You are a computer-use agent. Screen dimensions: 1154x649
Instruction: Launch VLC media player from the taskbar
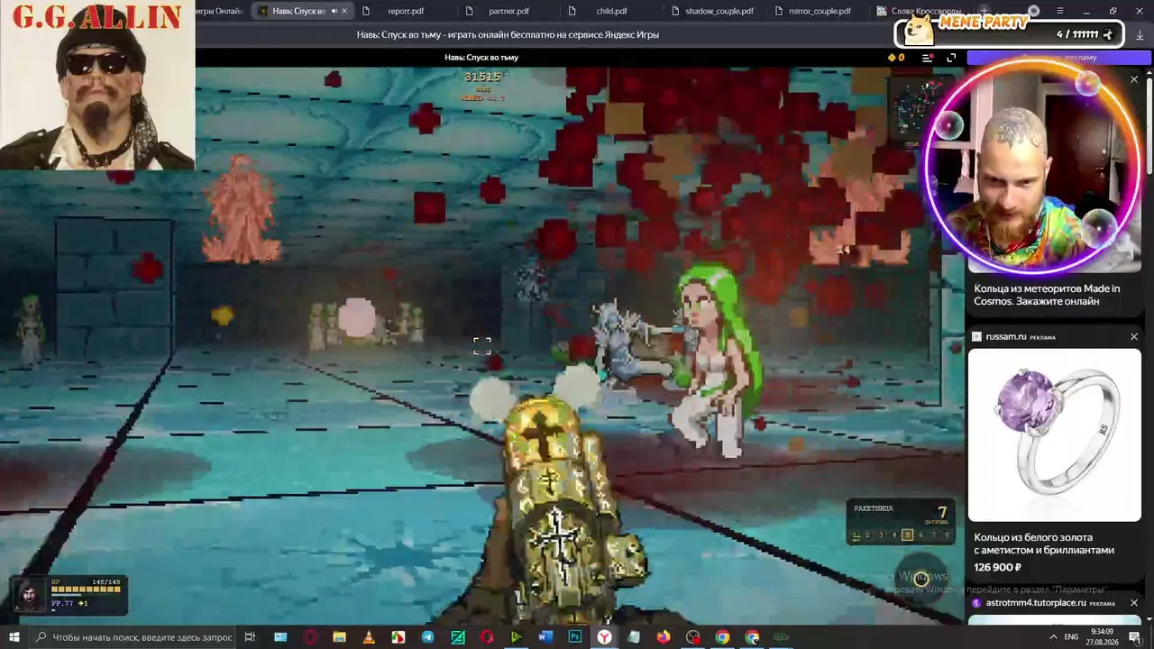(x=368, y=637)
